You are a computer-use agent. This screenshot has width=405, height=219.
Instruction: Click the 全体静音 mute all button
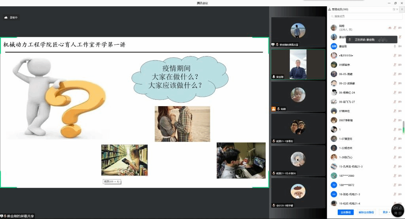346,212
